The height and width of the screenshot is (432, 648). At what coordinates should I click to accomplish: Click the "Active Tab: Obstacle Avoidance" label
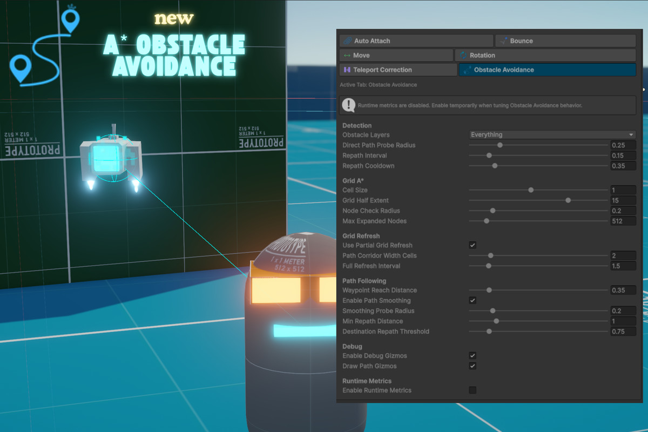coord(378,85)
